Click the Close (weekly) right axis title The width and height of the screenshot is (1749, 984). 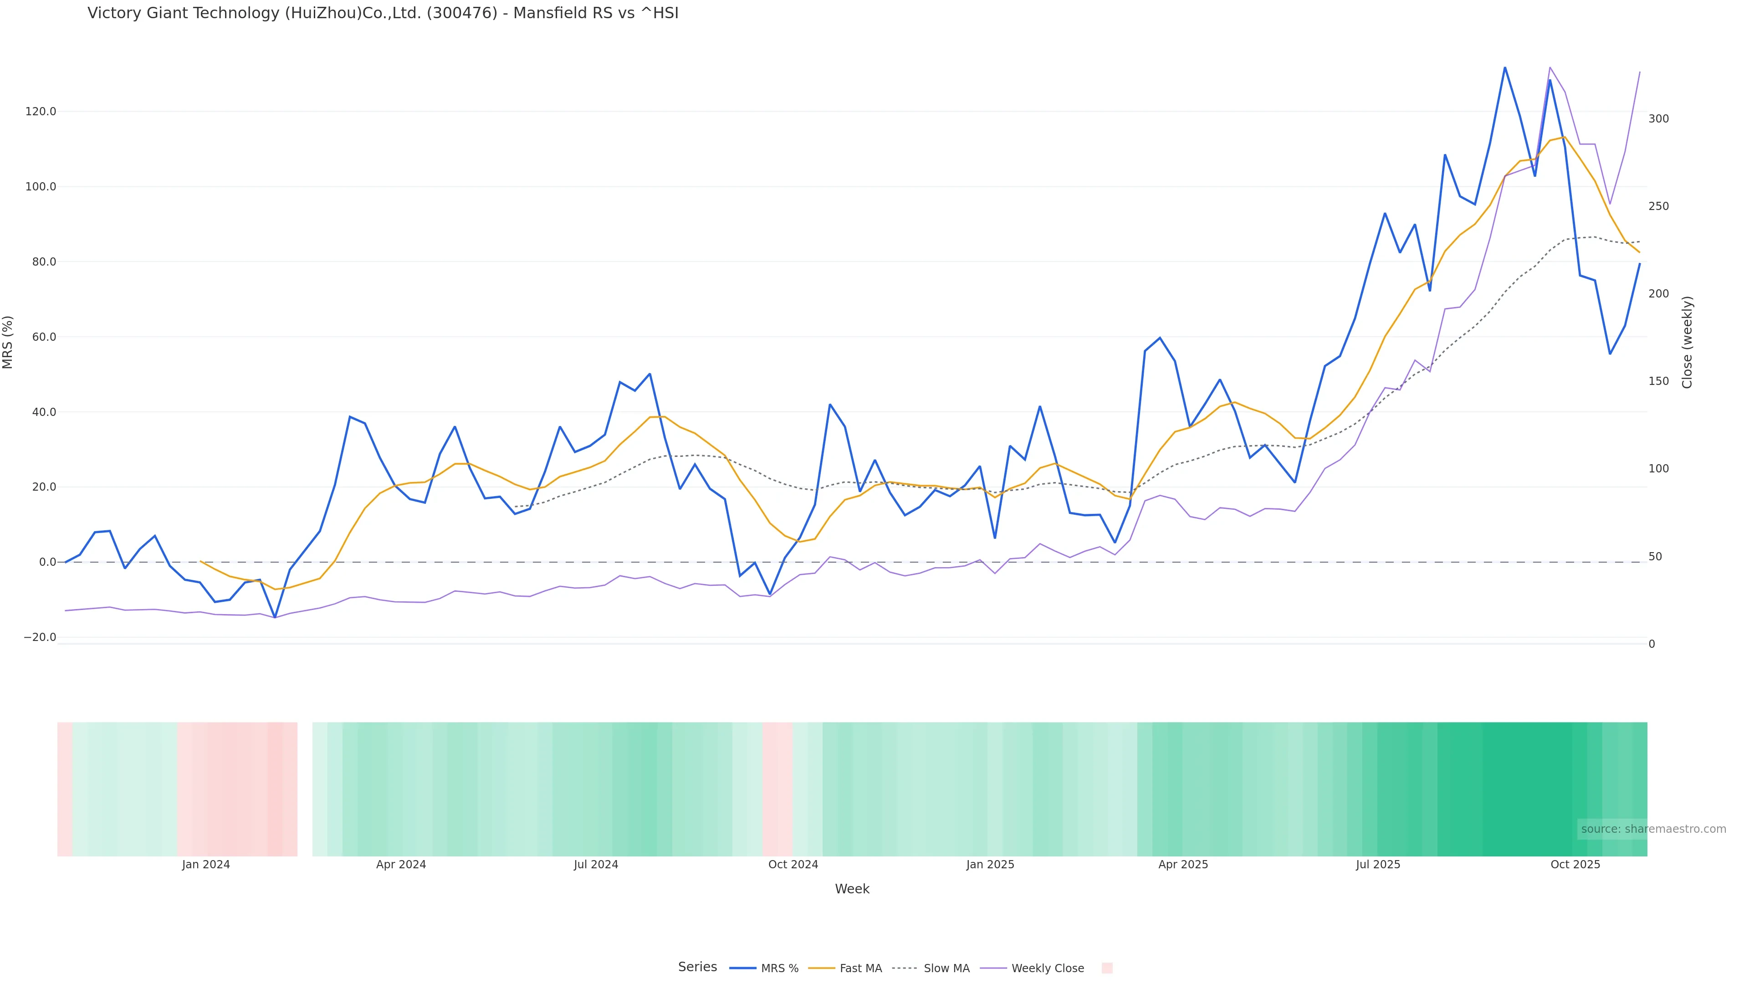click(x=1687, y=342)
